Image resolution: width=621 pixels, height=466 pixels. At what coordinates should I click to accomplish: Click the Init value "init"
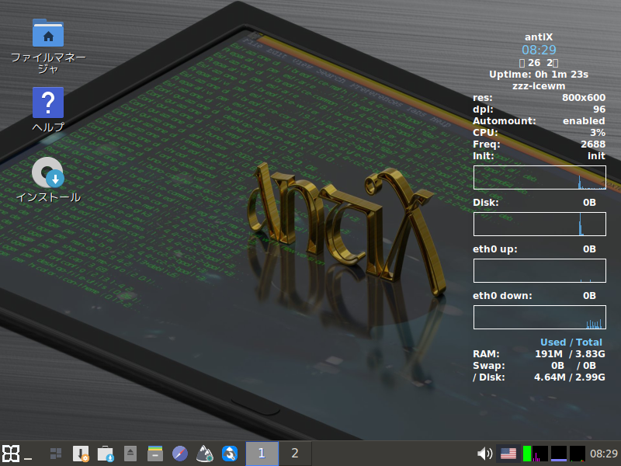pyautogui.click(x=596, y=156)
